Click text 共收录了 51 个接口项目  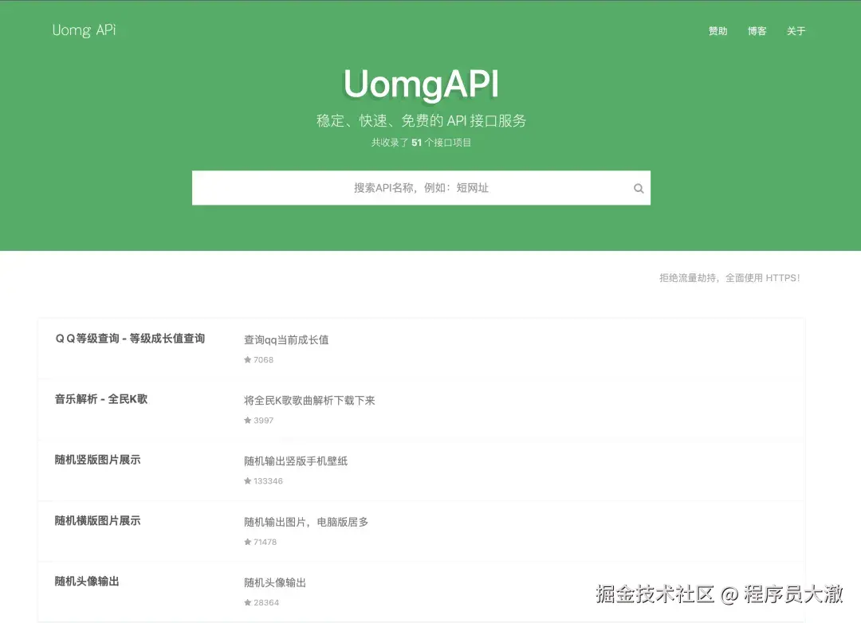pyautogui.click(x=421, y=143)
